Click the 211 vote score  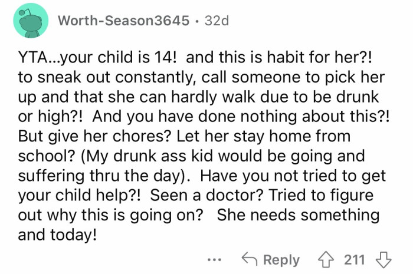tap(355, 260)
